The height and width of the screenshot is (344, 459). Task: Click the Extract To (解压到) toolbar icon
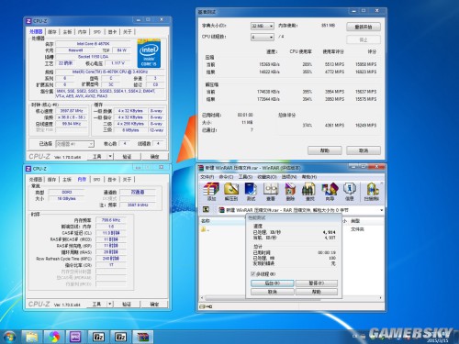pyautogui.click(x=231, y=192)
